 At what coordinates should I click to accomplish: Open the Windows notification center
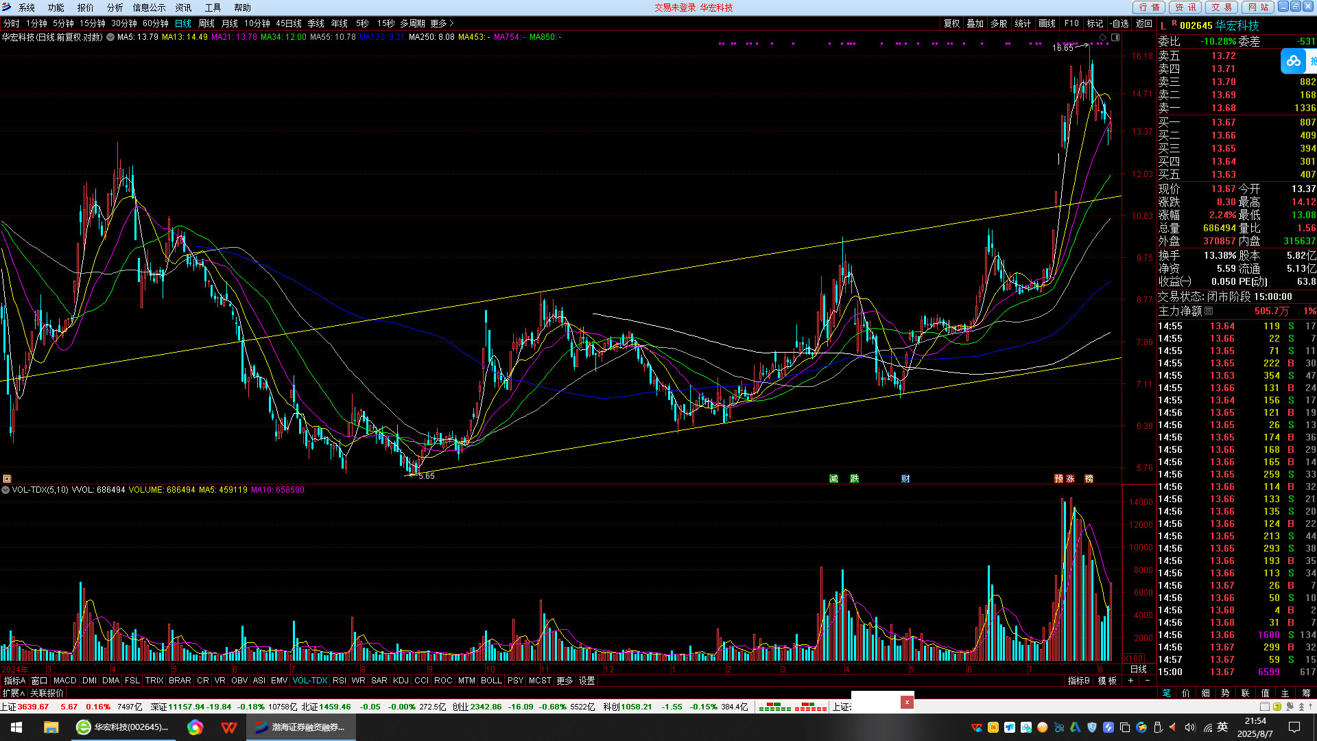[1294, 727]
